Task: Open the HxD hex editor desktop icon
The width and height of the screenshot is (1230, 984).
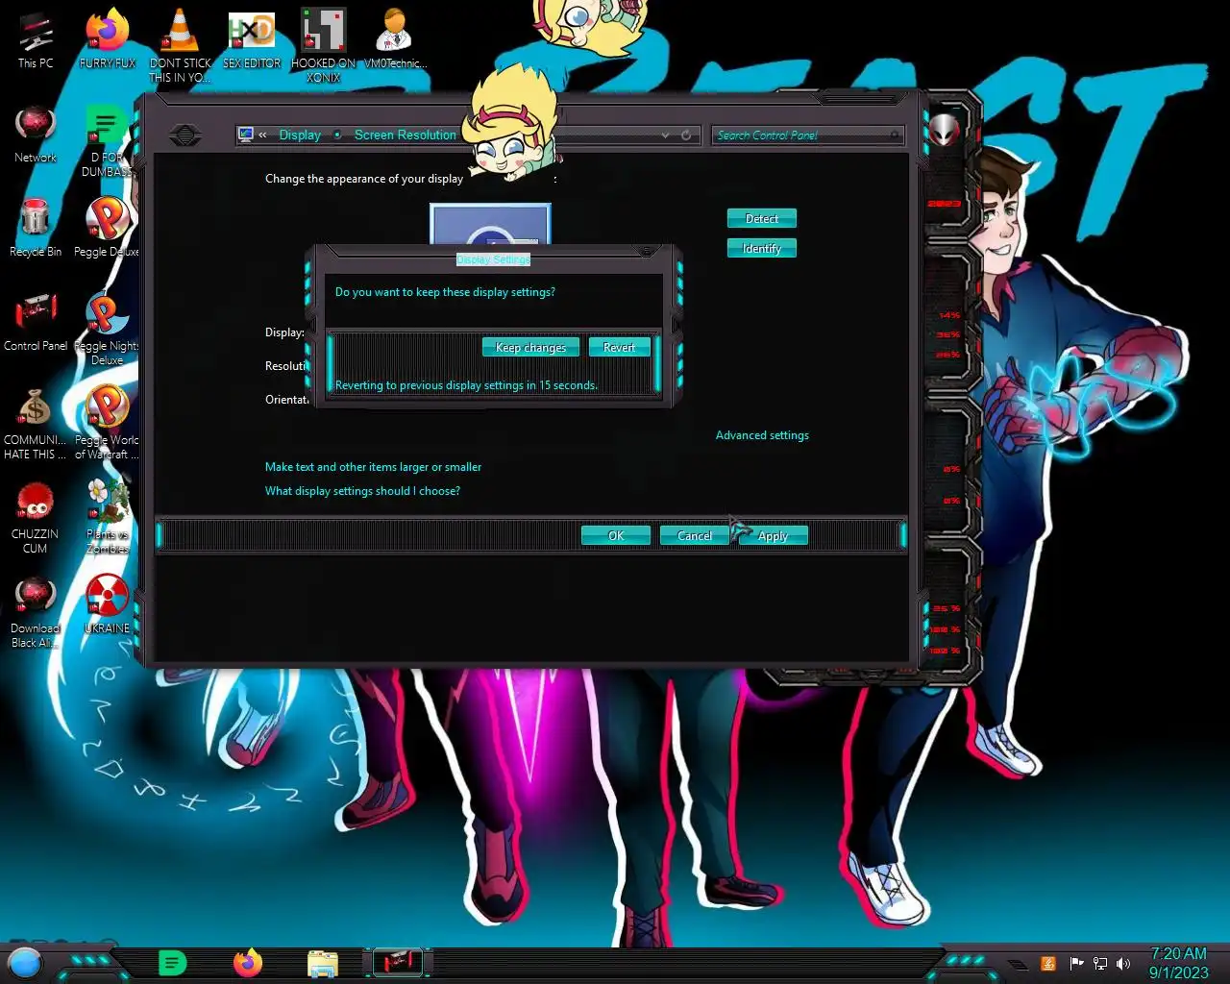Action: (x=252, y=40)
